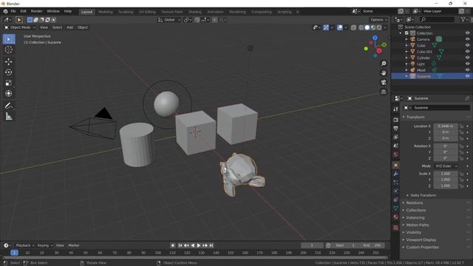Open the Object properties tab
The height and width of the screenshot is (266, 473).
point(396,166)
